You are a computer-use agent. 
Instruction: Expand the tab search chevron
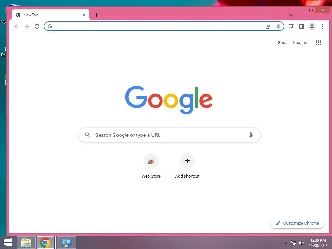click(x=290, y=15)
